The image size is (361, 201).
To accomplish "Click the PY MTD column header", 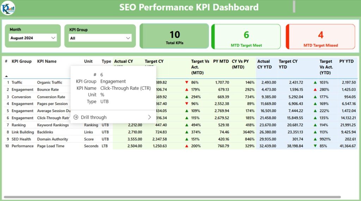I will tap(221, 61).
